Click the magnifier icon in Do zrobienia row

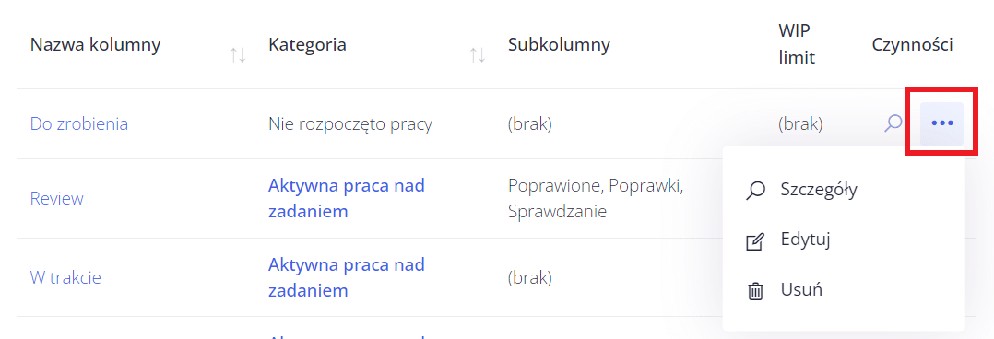pyautogui.click(x=893, y=123)
